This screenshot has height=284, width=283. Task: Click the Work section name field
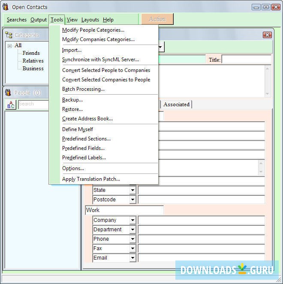click(x=124, y=210)
